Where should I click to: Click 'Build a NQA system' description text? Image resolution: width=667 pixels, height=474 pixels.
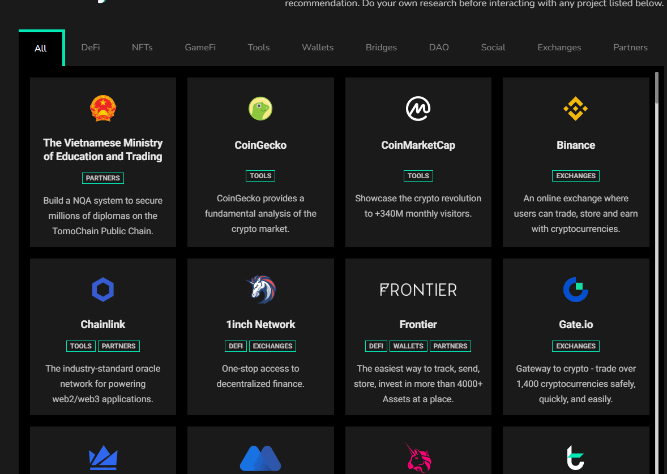103,216
